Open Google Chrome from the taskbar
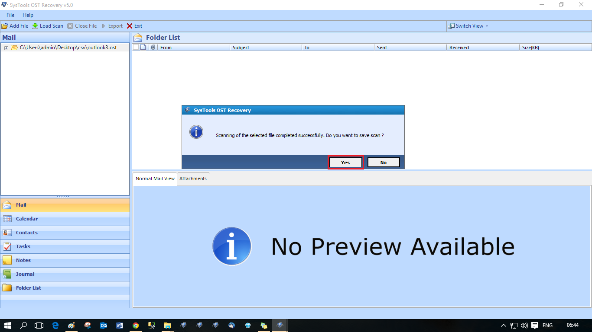Viewport: 592px width, 332px height. pyautogui.click(x=136, y=325)
